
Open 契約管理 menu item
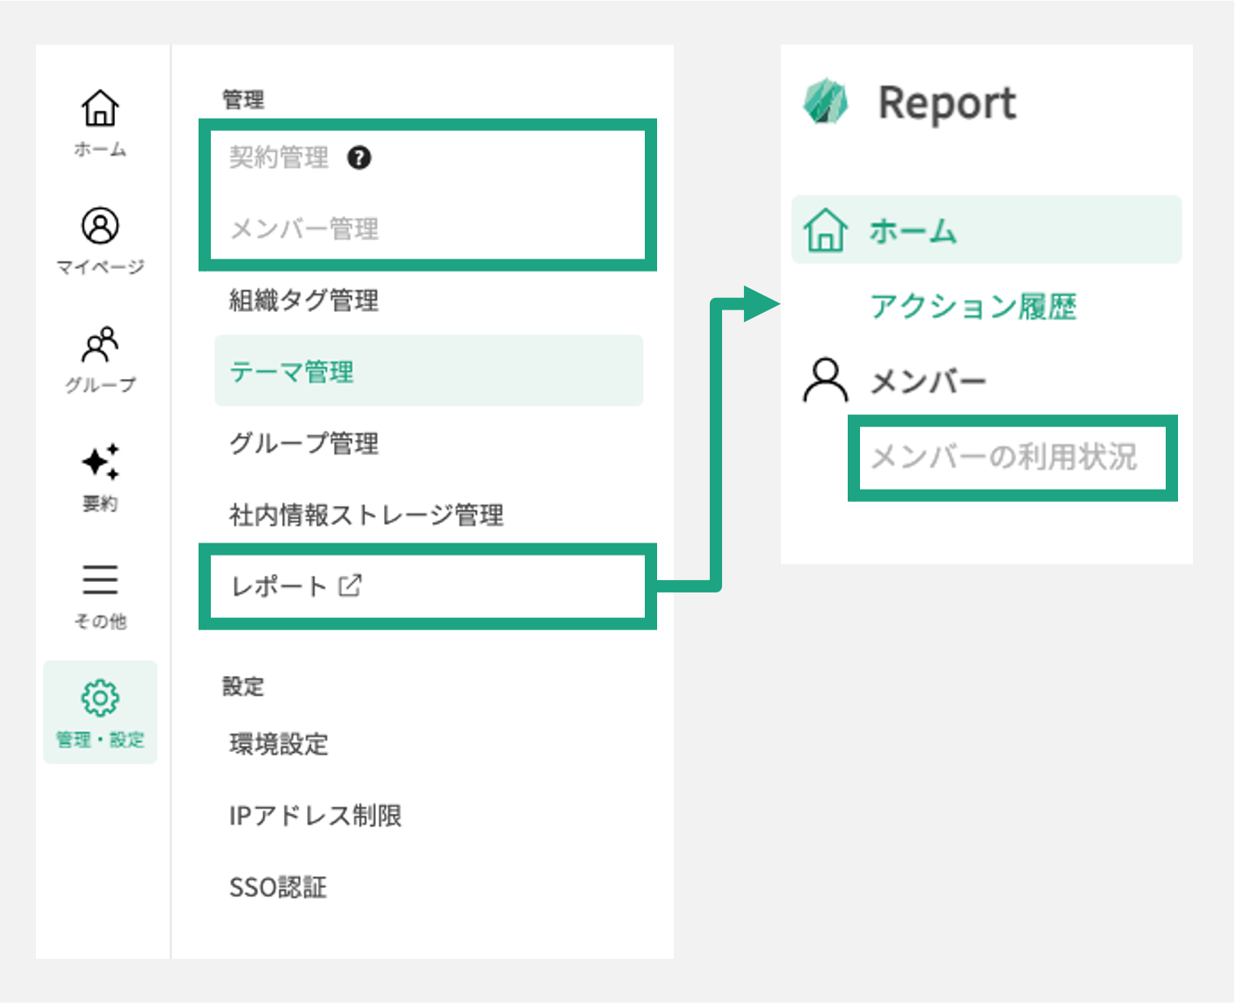(278, 157)
